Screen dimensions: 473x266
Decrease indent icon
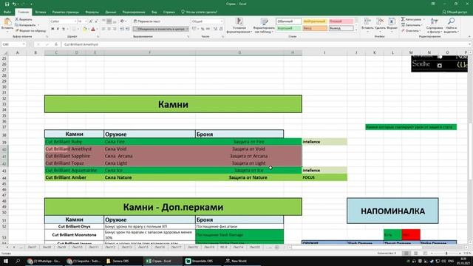click(122, 29)
